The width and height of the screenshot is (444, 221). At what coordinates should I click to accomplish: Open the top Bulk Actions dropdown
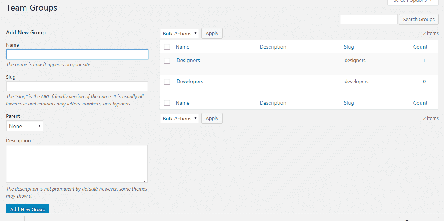180,34
